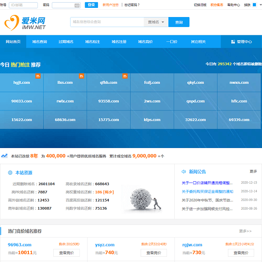Open the 96963.com auction domain
262x262 pixels.
click(20, 245)
